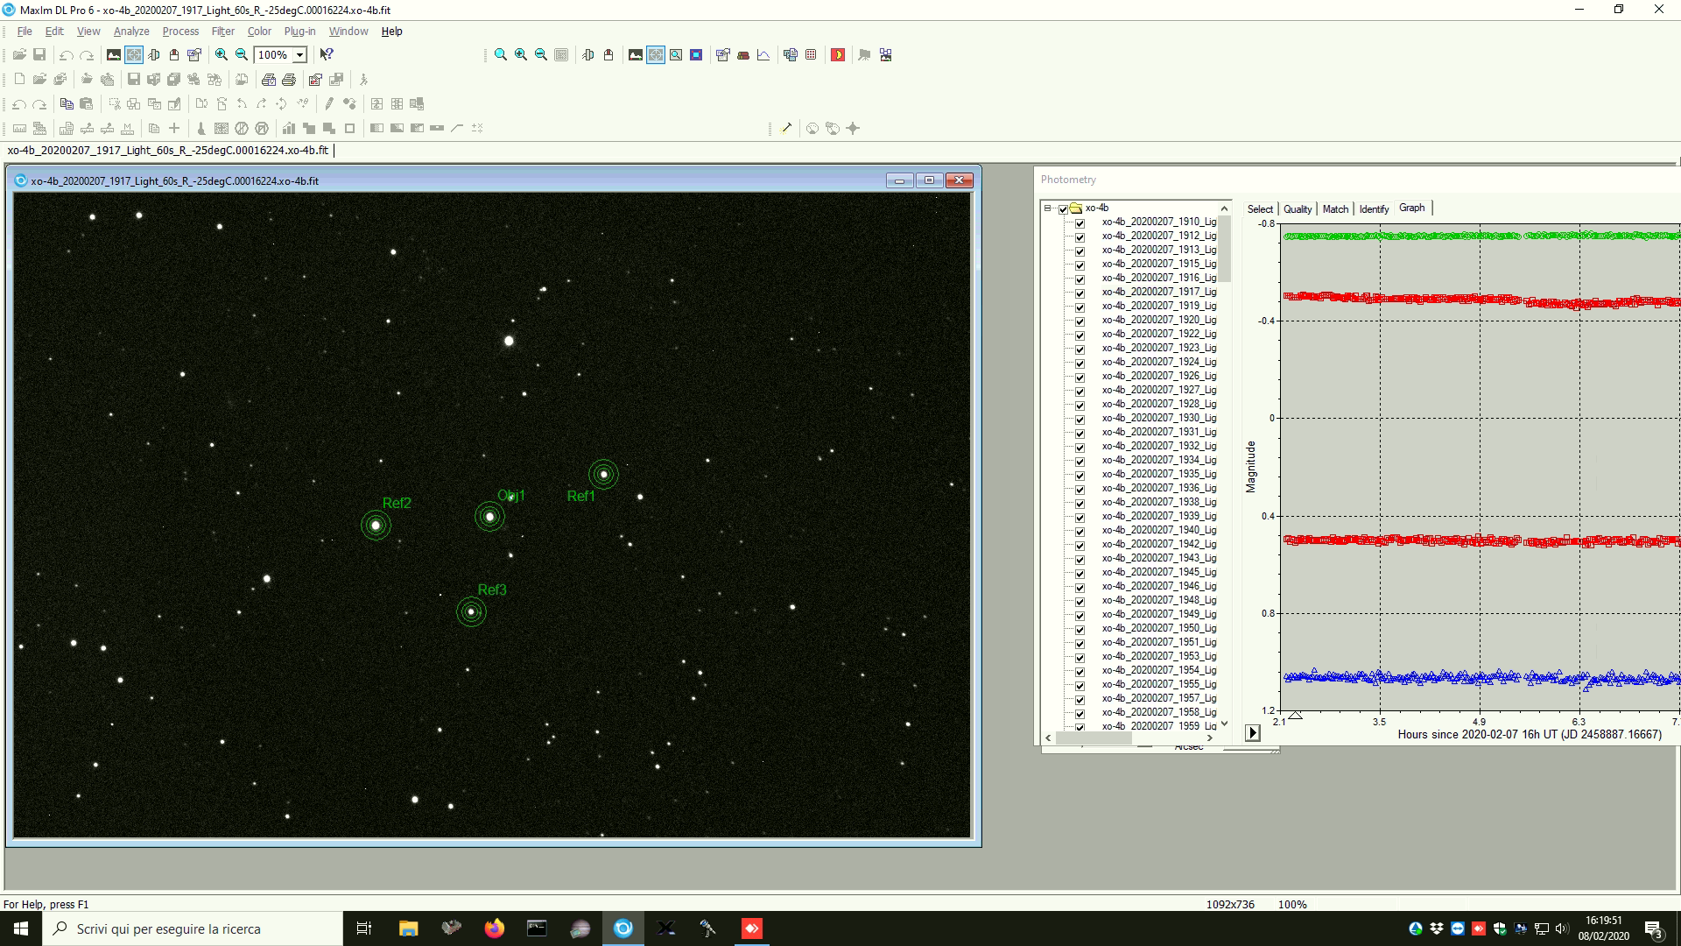
Task: Toggle the xo-4b root folder checkbox
Action: pyautogui.click(x=1063, y=208)
